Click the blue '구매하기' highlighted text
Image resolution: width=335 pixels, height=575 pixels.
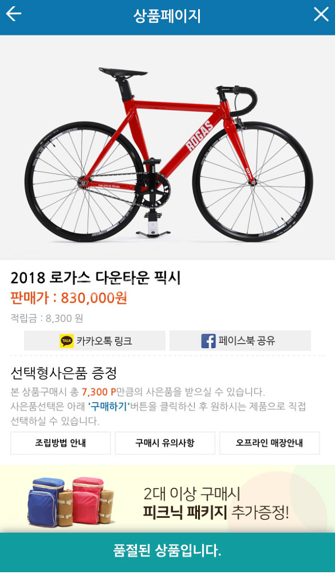[x=109, y=407]
